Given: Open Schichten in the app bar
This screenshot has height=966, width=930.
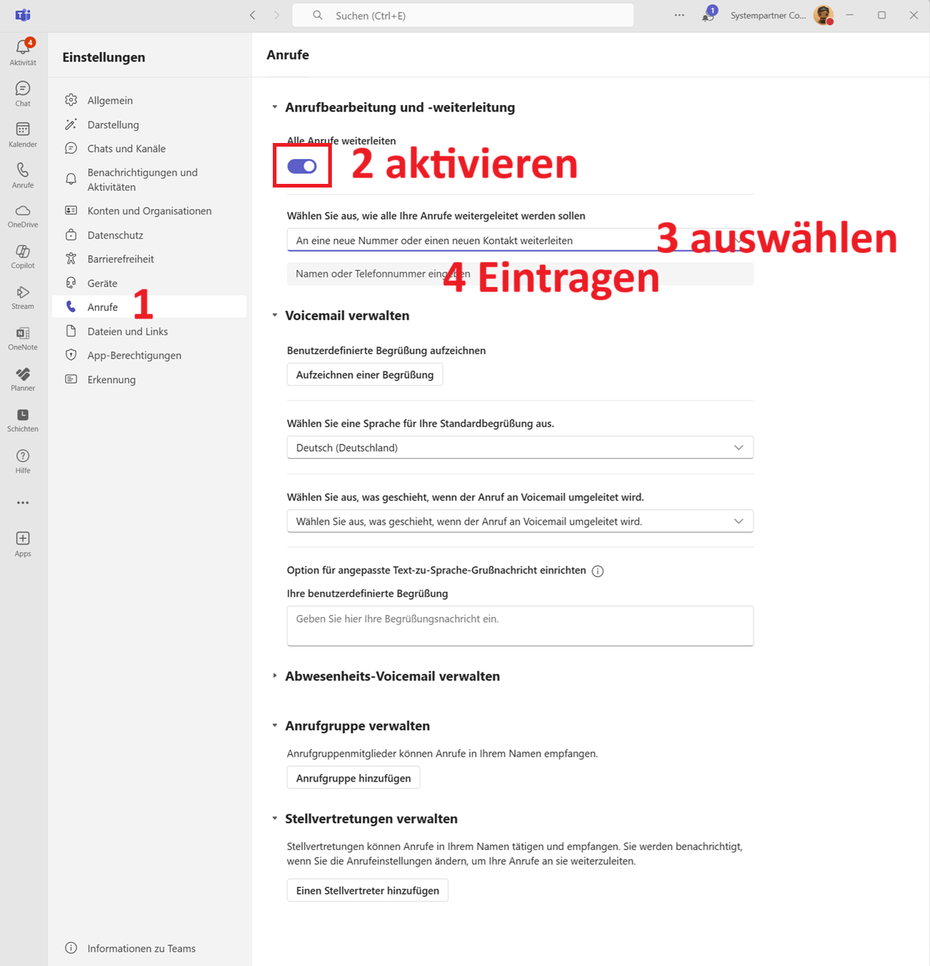Looking at the screenshot, I should click(23, 420).
